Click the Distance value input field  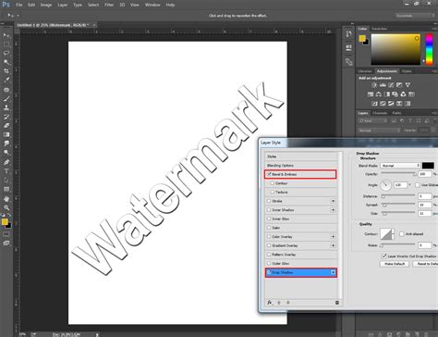(x=425, y=196)
